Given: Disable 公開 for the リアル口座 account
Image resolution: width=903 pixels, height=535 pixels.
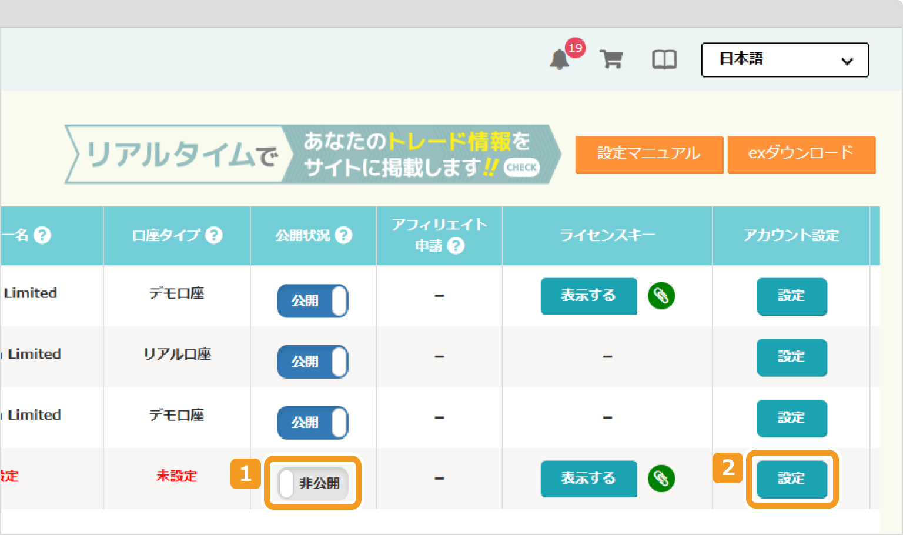Looking at the screenshot, I should coord(313,362).
